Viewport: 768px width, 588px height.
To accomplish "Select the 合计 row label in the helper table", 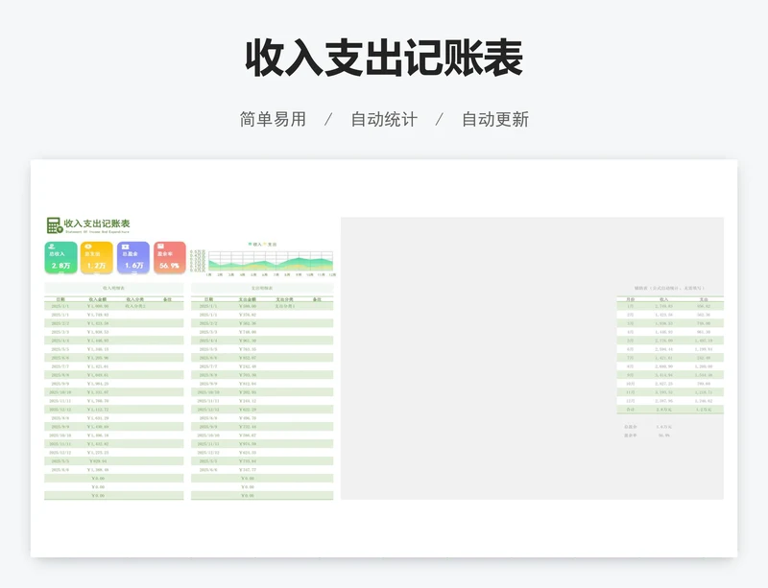I will tap(631, 410).
